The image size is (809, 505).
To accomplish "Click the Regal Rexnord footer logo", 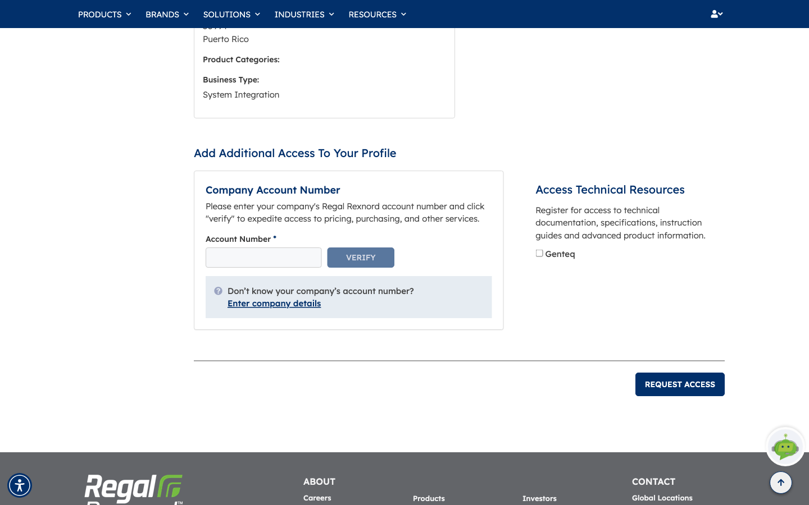I will [x=134, y=489].
